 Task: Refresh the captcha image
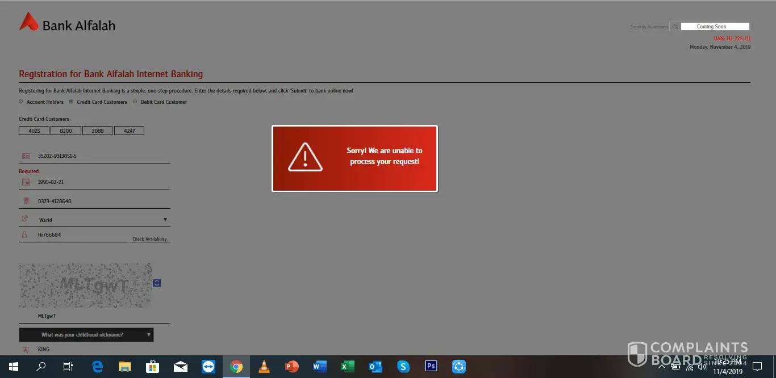[157, 283]
